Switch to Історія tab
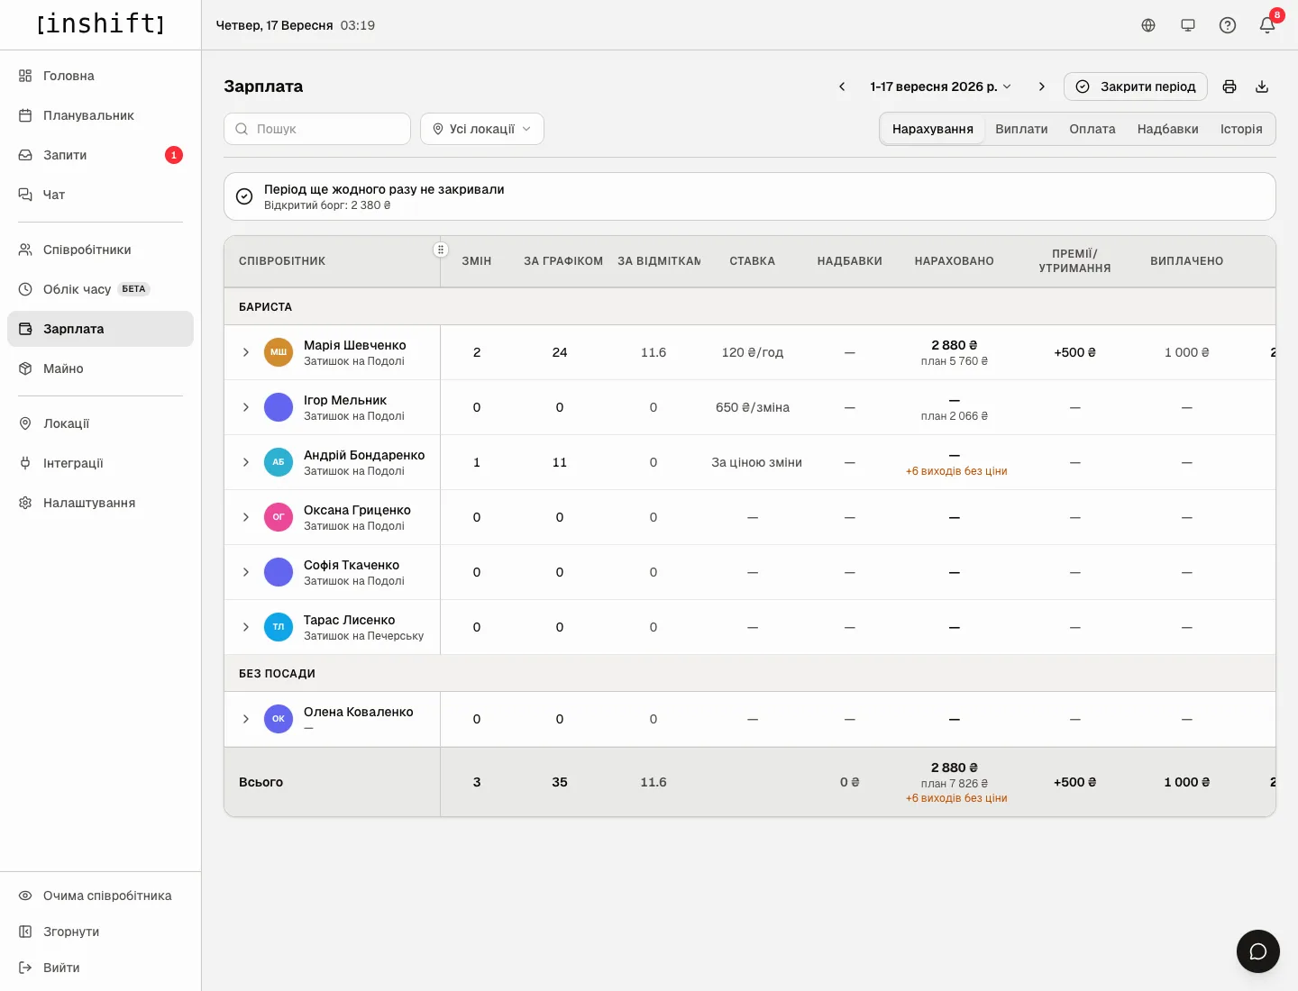The height and width of the screenshot is (991, 1298). click(x=1241, y=129)
